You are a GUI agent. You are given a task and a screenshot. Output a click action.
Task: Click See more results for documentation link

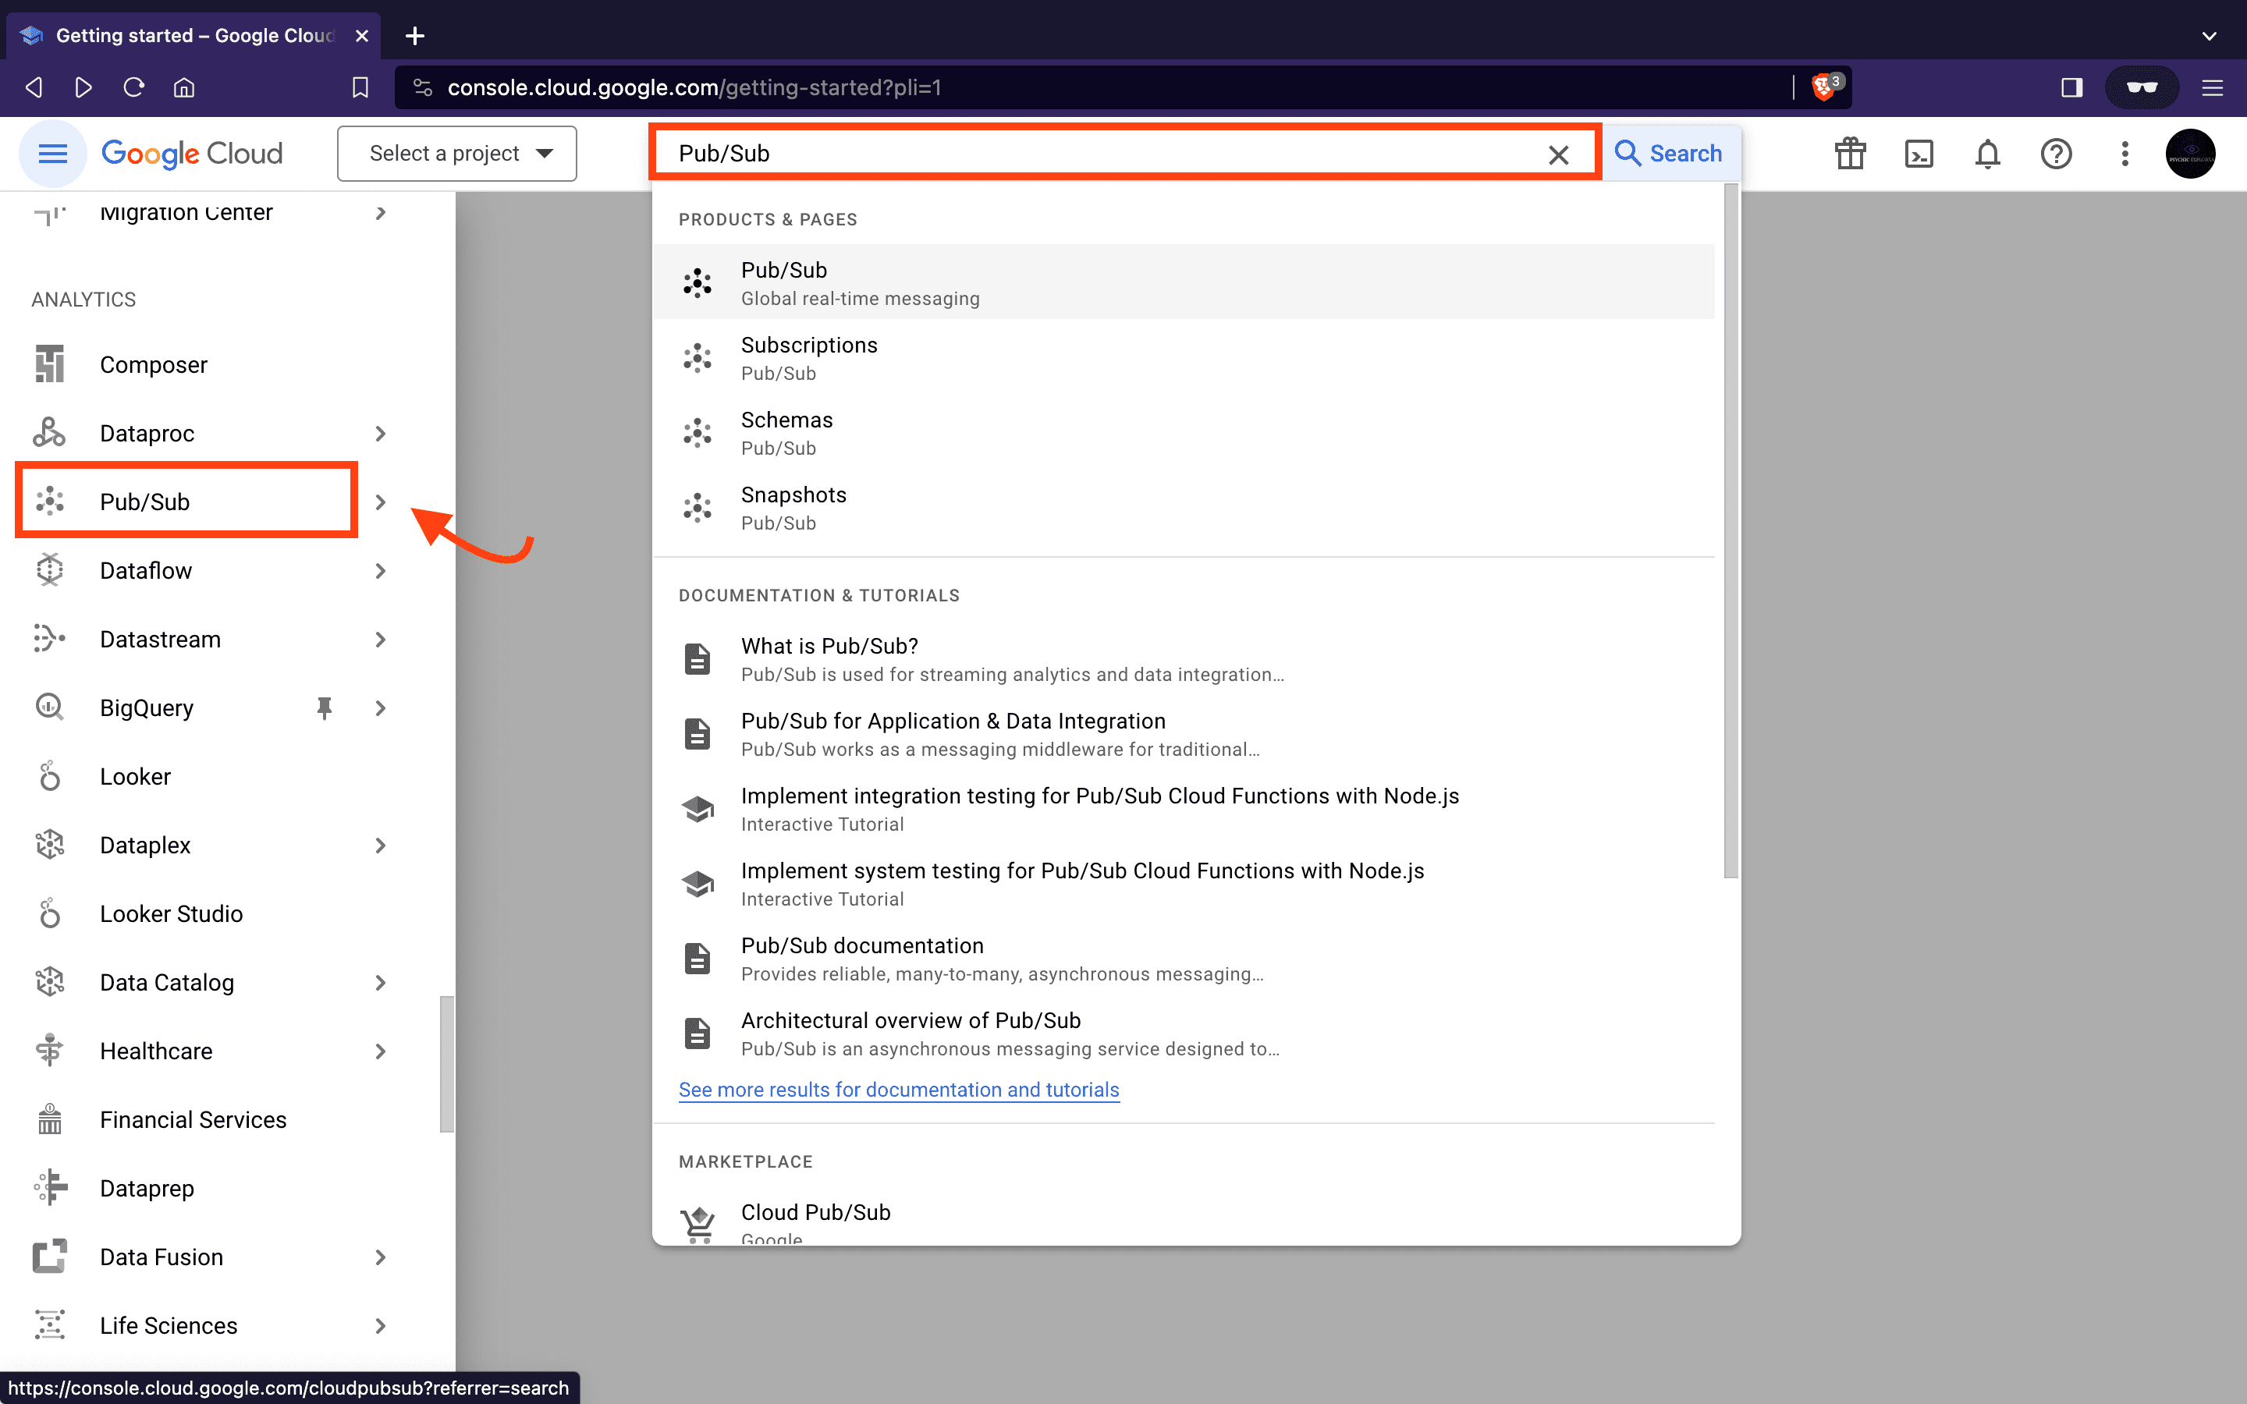(899, 1089)
